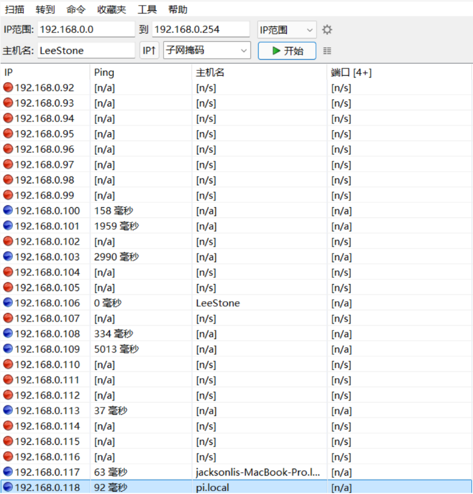
Task: Click the 5013 毫秒 ping value
Action: tap(117, 349)
